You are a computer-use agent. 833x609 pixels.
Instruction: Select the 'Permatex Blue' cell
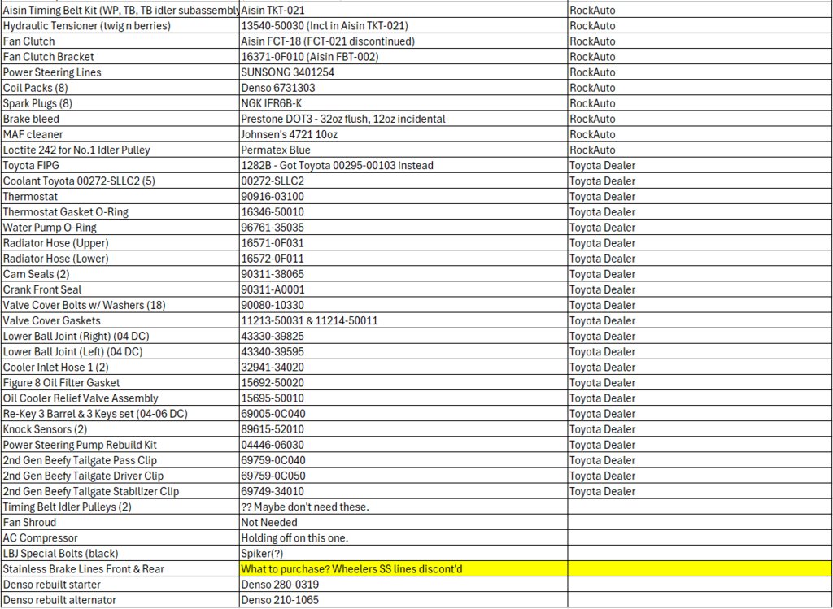(403, 149)
